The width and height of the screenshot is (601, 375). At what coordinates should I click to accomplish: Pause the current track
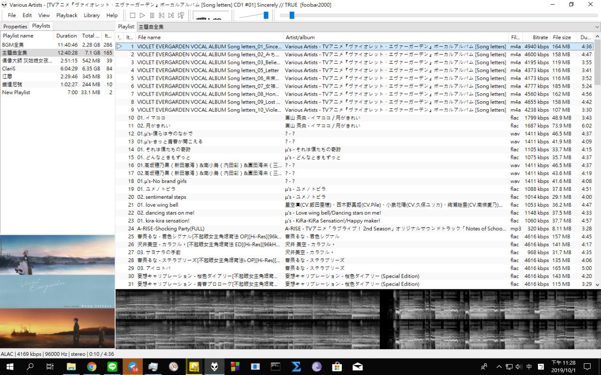point(152,15)
